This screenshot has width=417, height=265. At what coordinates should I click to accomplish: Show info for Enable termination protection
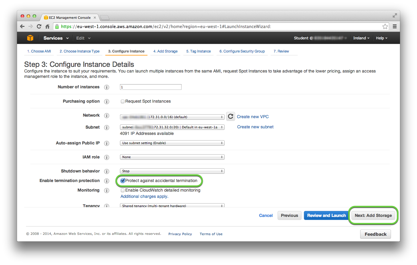click(106, 181)
